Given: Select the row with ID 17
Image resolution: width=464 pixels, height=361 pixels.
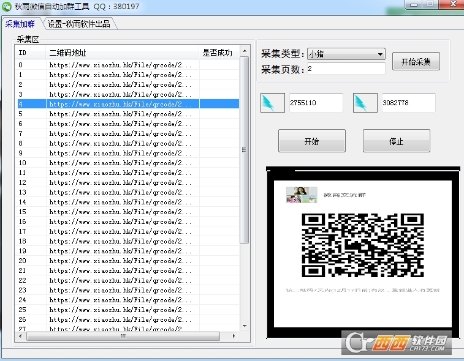Looking at the screenshot, I should [127, 231].
